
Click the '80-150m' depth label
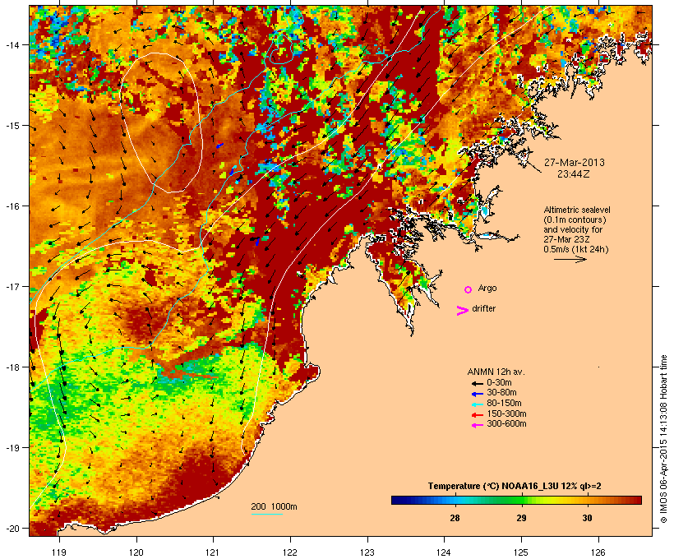(504, 404)
